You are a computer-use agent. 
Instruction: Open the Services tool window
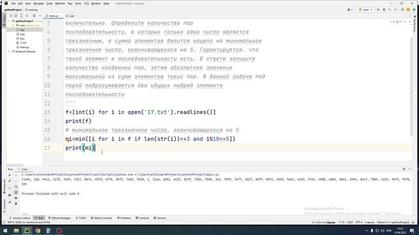coord(160,218)
